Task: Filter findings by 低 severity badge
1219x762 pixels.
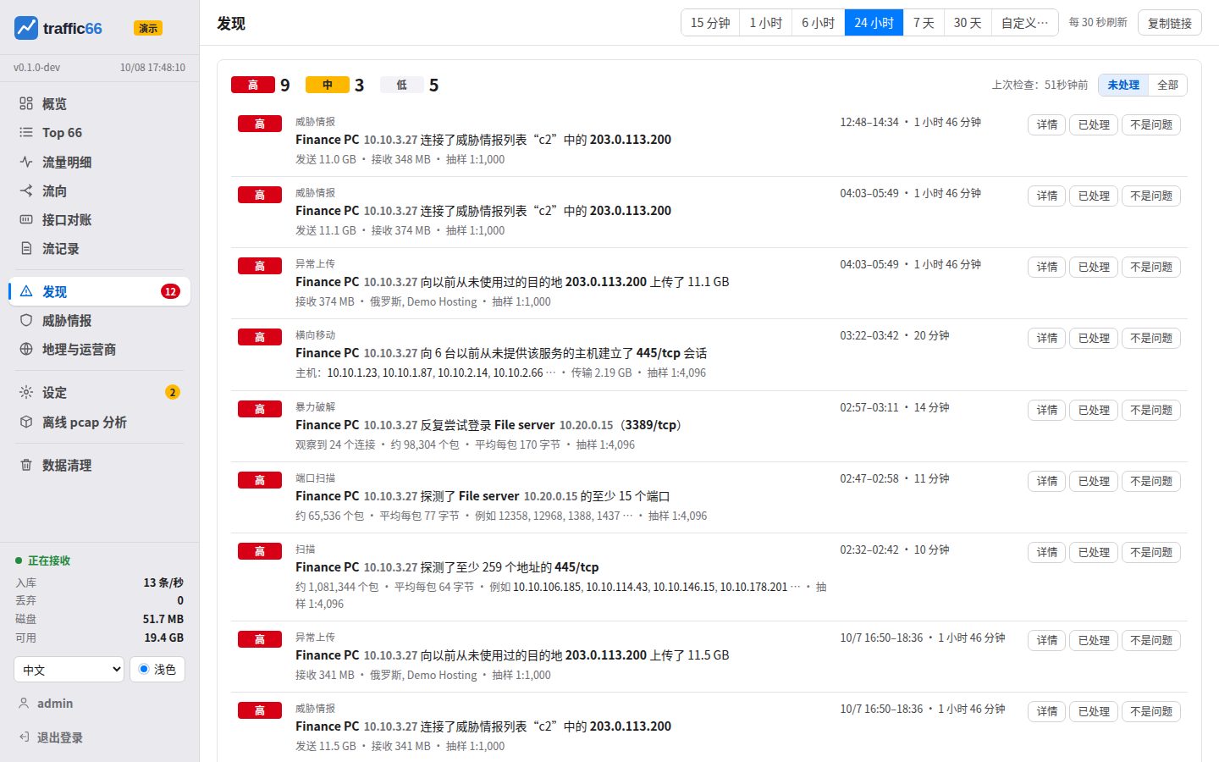Action: point(402,85)
